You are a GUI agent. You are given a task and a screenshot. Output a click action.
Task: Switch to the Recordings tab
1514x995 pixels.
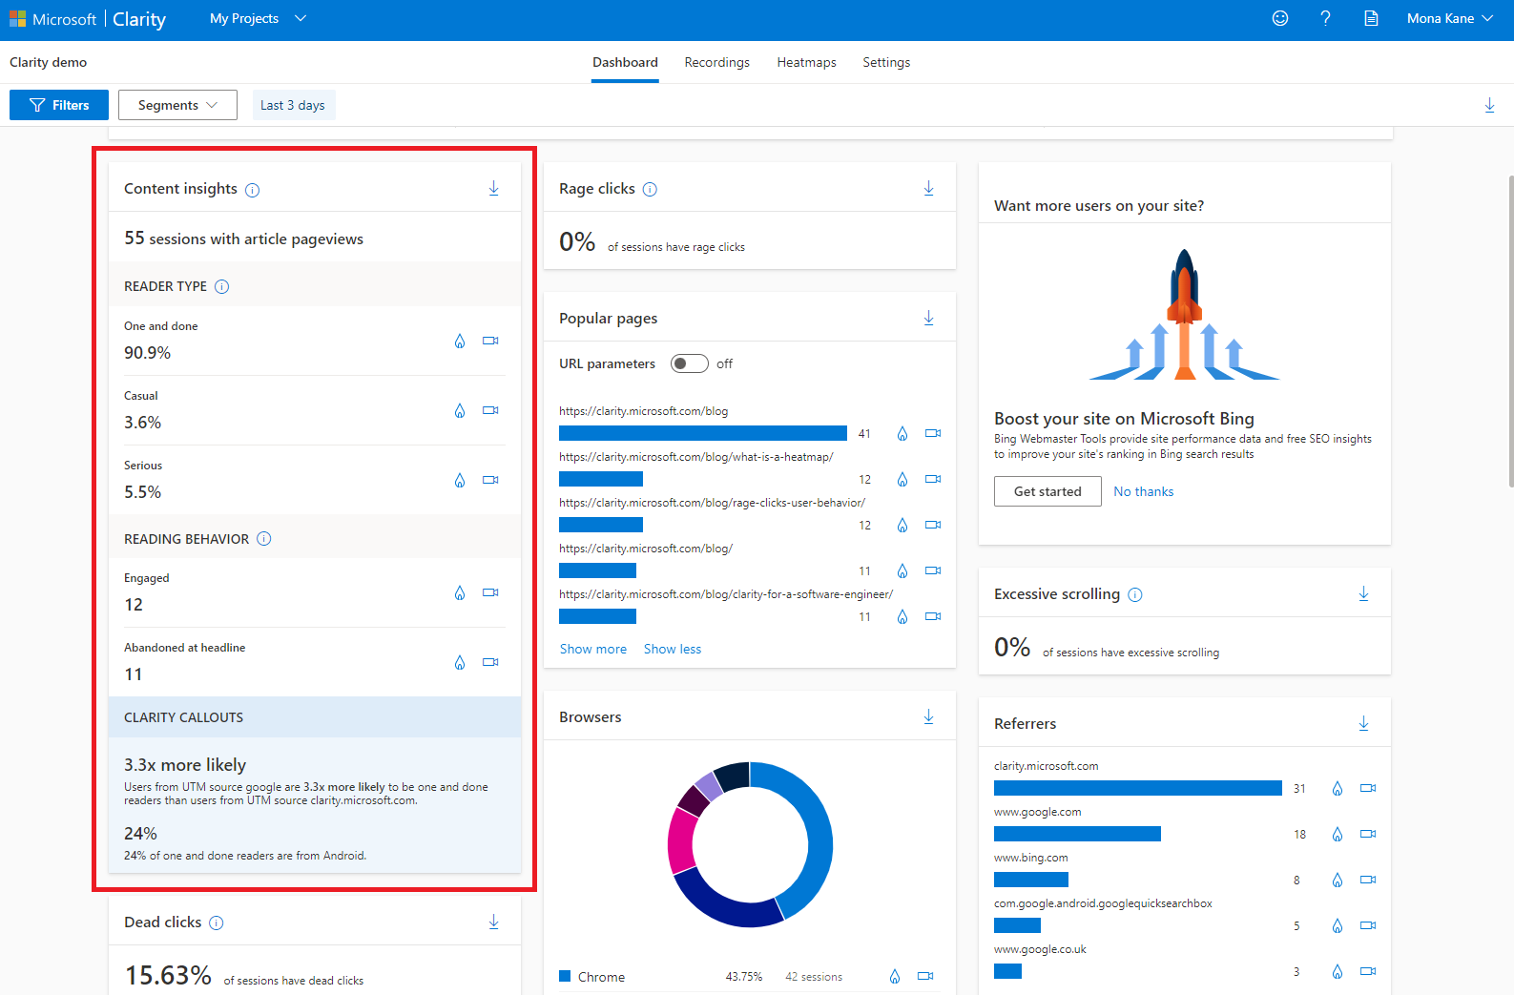click(x=716, y=62)
